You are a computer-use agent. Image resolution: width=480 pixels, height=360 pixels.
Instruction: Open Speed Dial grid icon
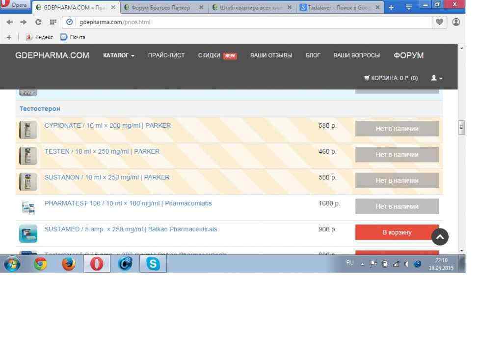[x=53, y=22]
